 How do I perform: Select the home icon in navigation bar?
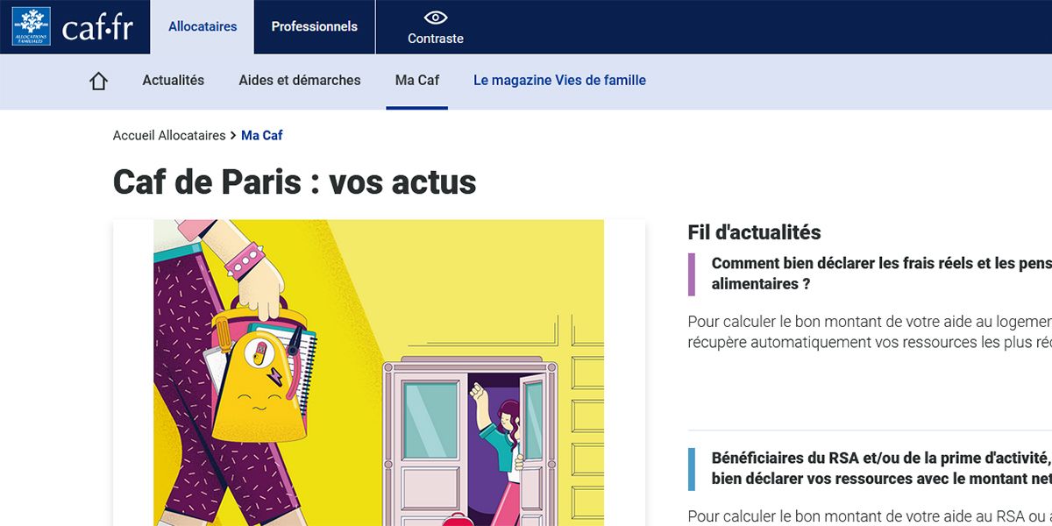click(98, 80)
